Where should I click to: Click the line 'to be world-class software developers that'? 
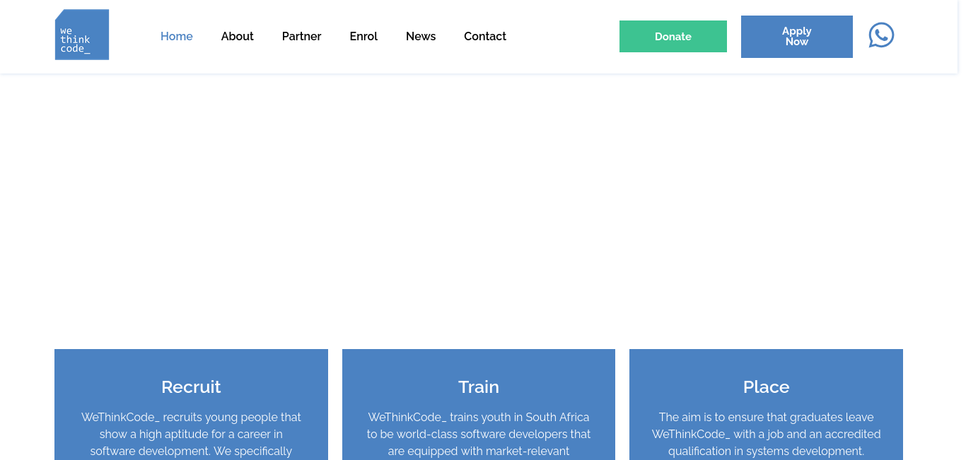pyautogui.click(x=479, y=434)
